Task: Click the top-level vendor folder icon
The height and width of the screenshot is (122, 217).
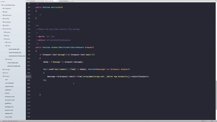Action: [x=4, y=76]
